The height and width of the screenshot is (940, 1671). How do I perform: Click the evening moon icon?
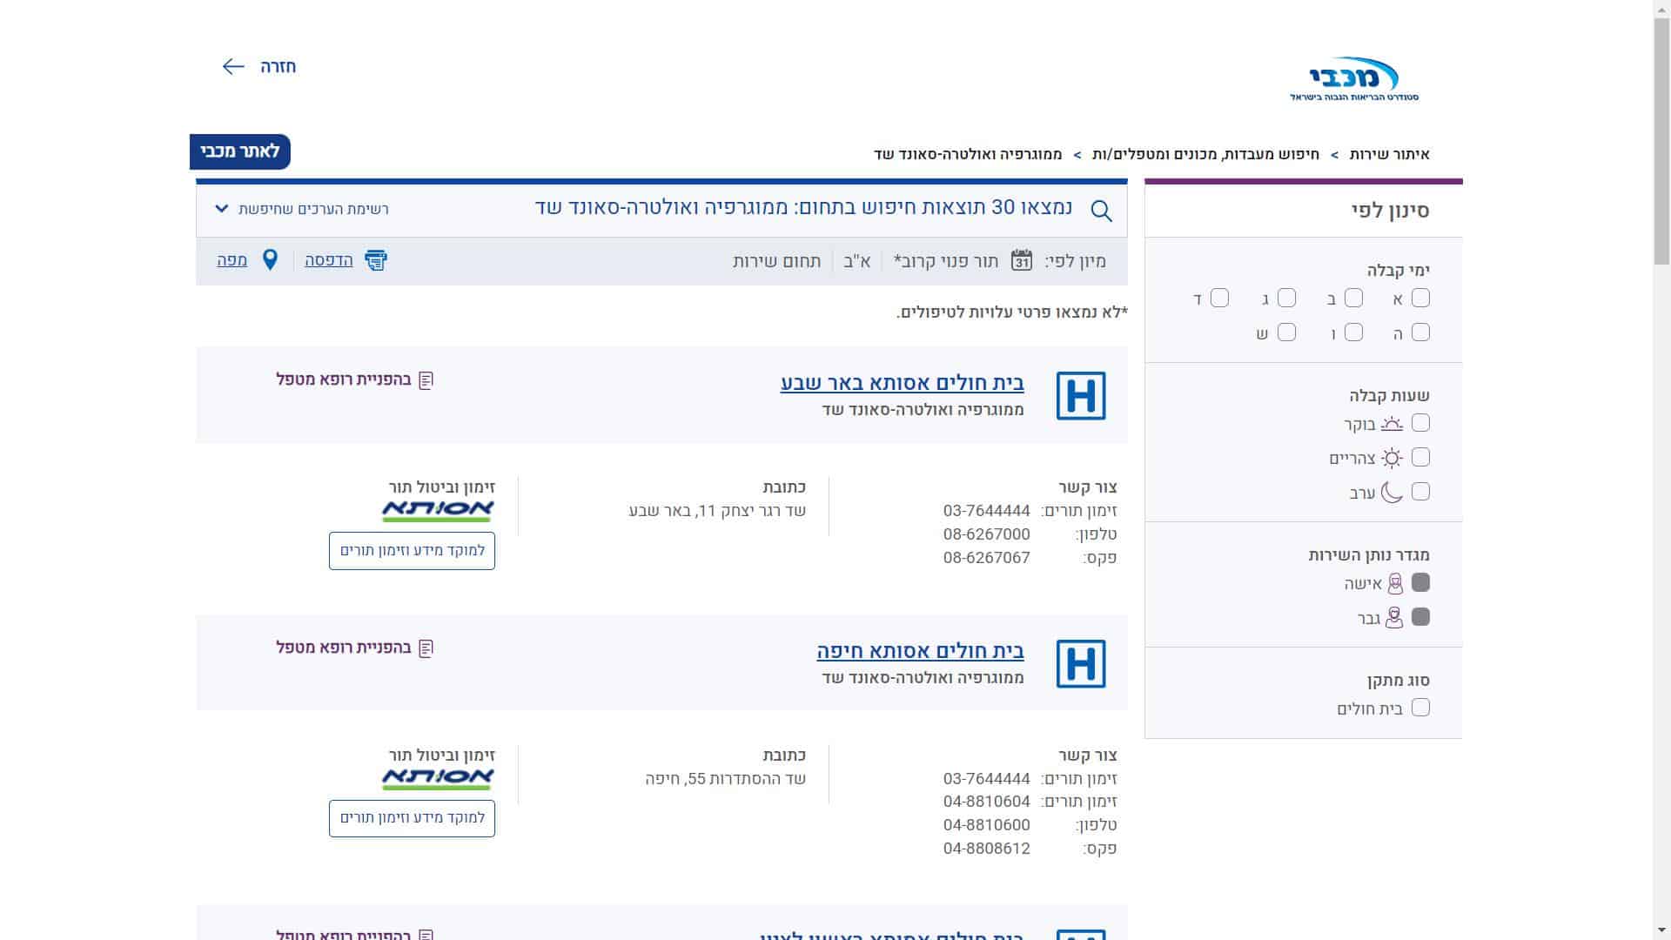click(1392, 493)
